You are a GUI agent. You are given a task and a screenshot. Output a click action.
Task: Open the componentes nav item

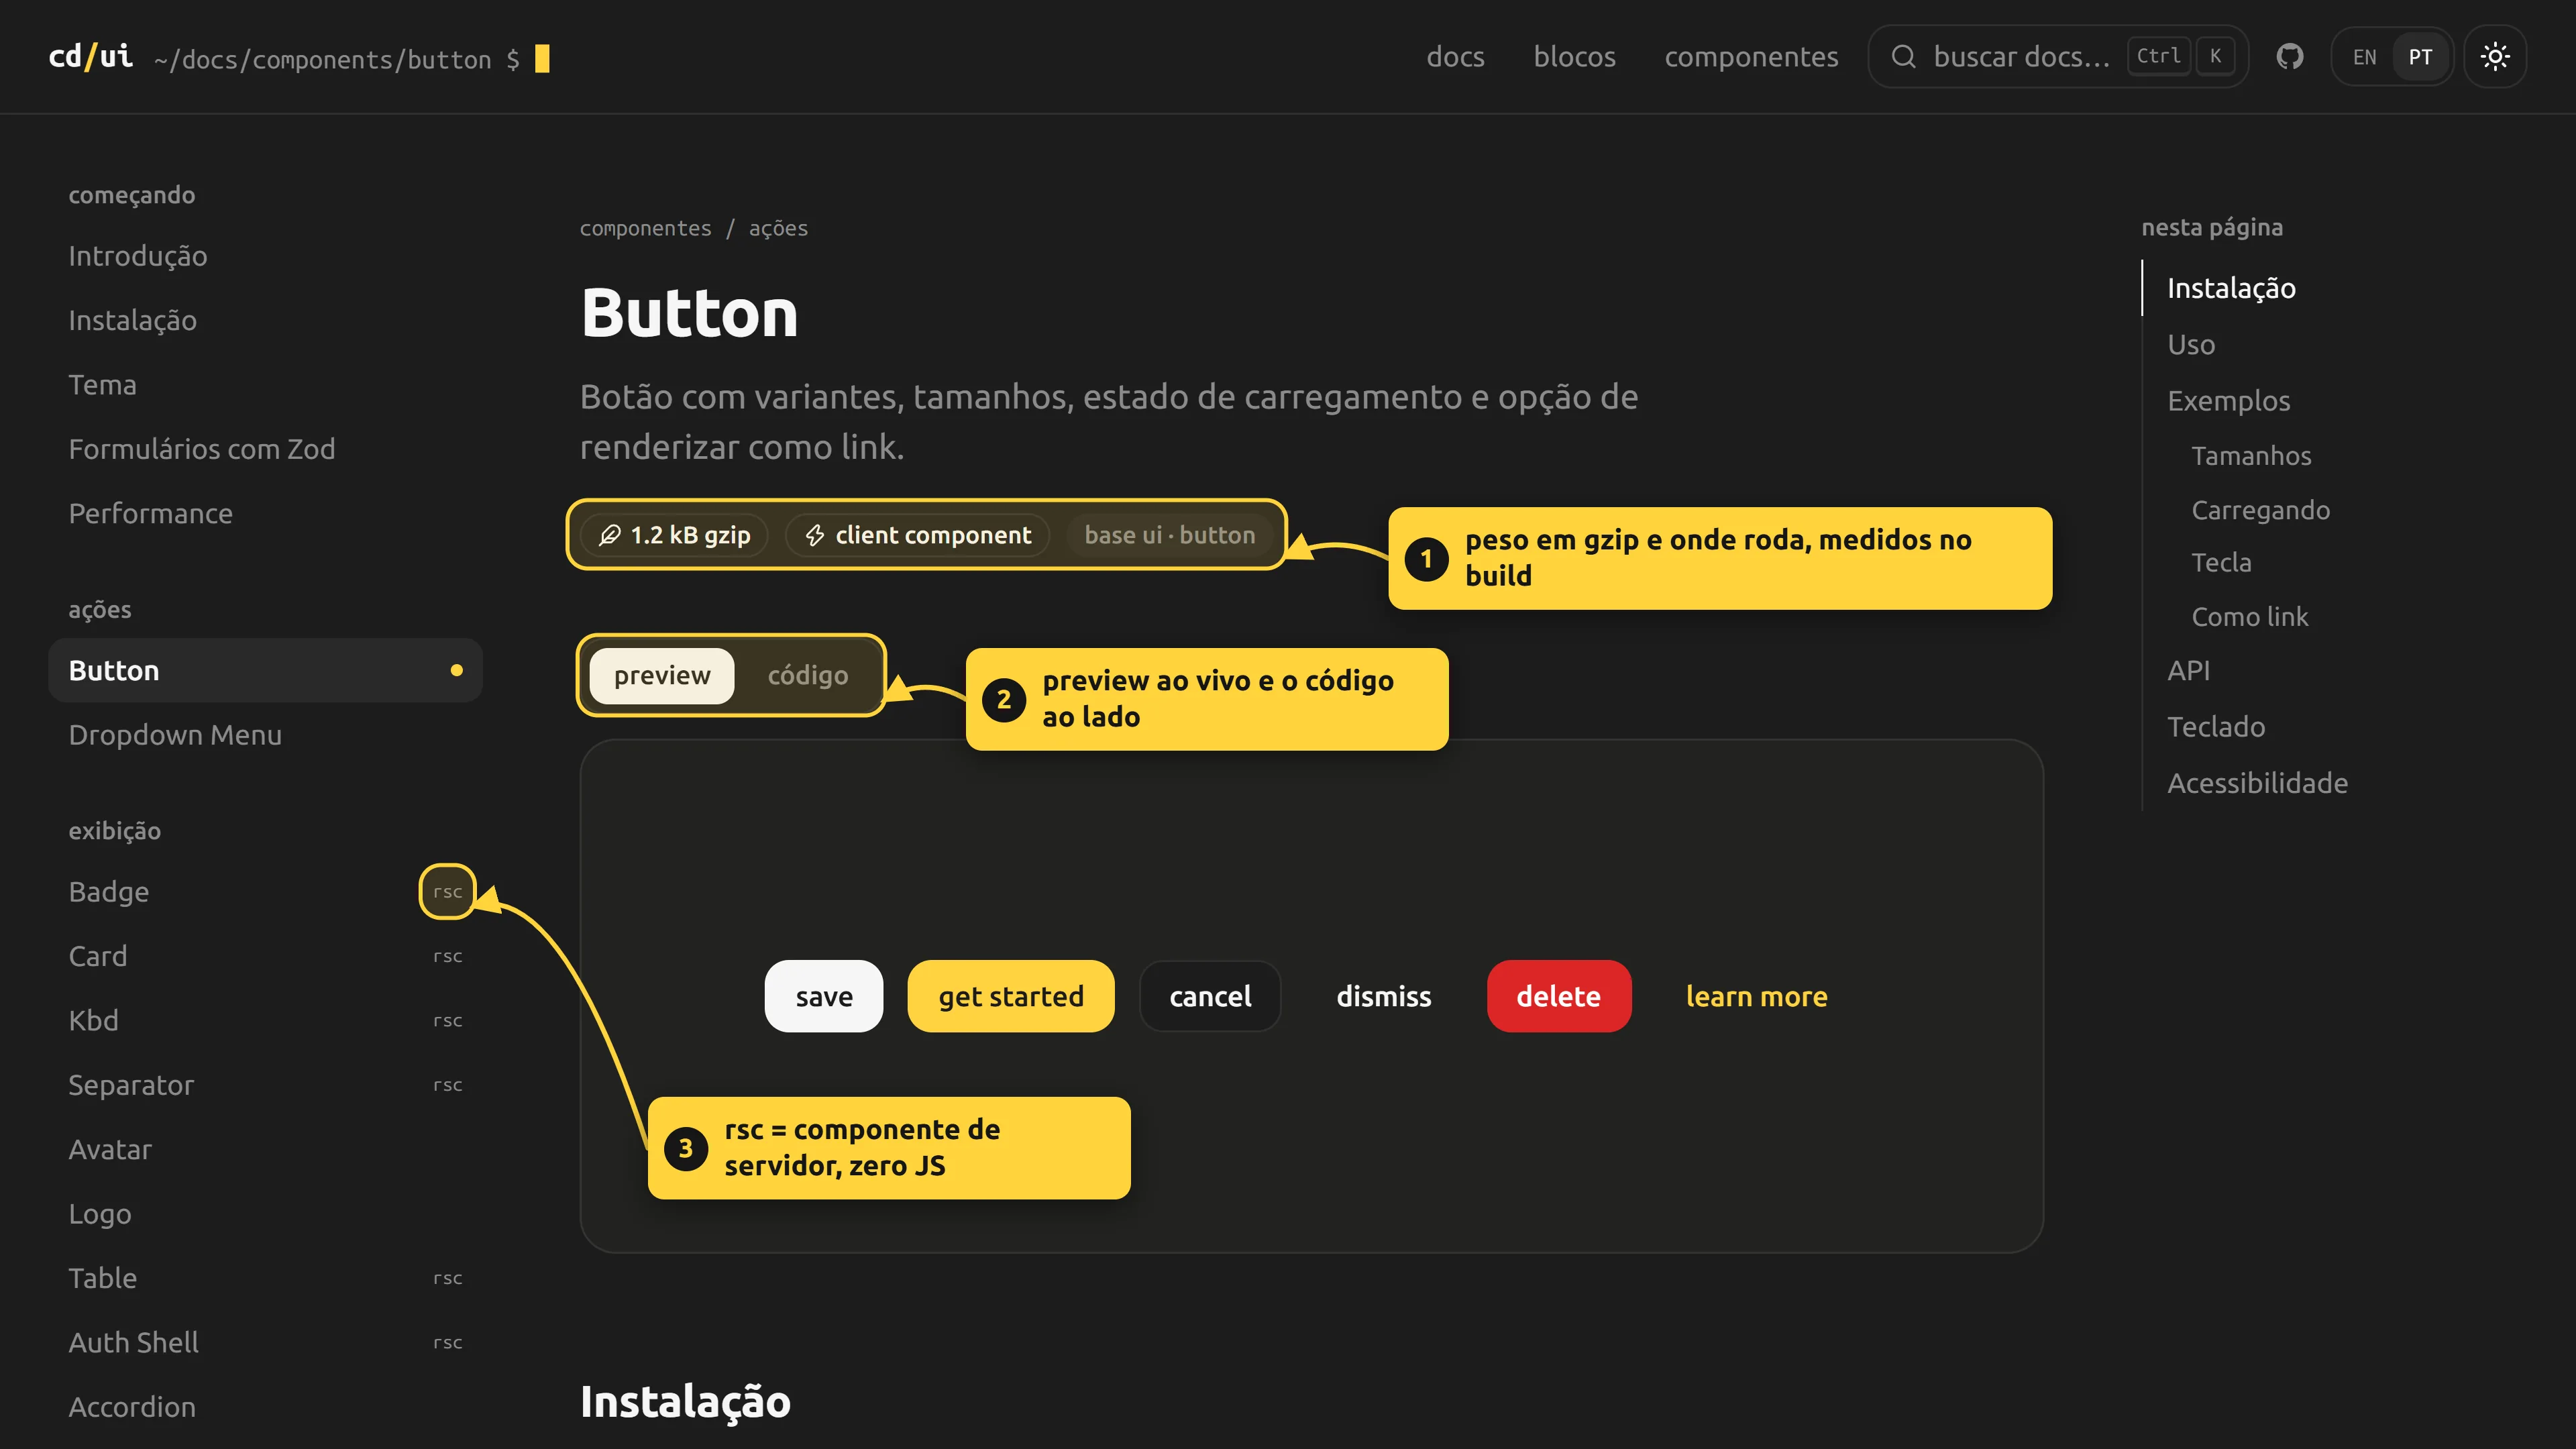[x=1751, y=57]
